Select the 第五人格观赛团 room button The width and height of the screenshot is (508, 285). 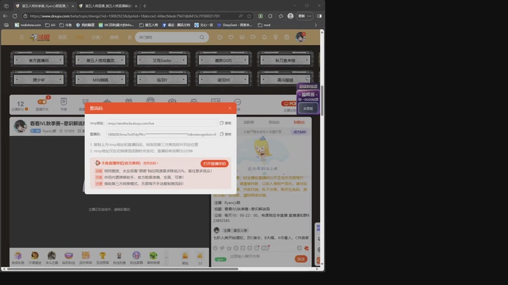point(100,60)
